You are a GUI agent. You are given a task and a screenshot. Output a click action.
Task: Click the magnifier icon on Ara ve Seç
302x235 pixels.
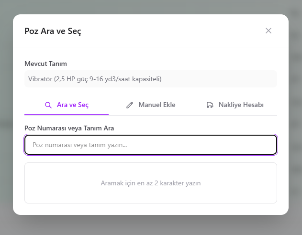(x=48, y=105)
